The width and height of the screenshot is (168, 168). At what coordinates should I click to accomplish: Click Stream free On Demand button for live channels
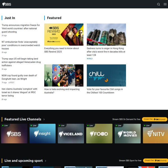click(155, 119)
